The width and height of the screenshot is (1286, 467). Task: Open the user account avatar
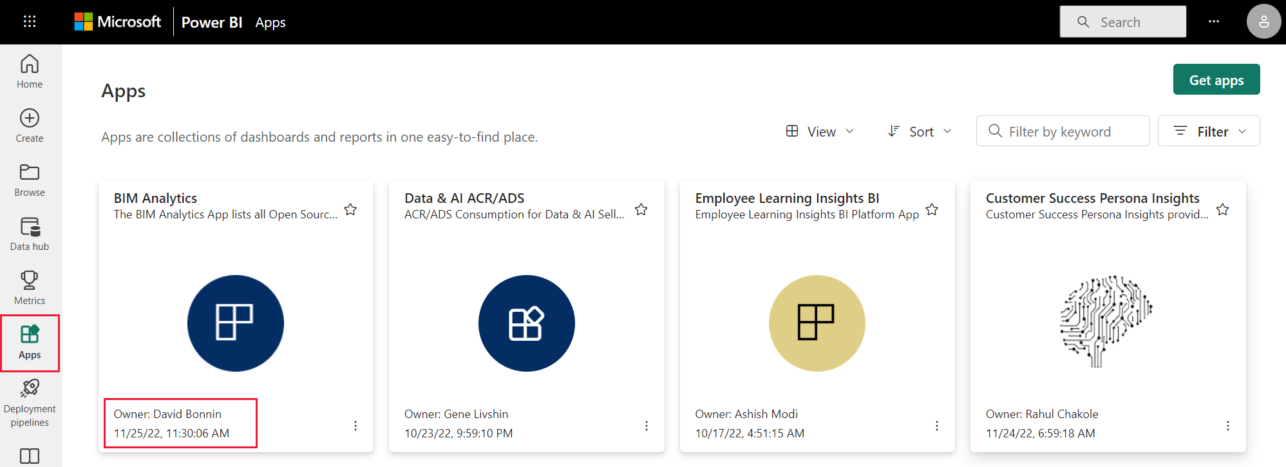pos(1263,22)
